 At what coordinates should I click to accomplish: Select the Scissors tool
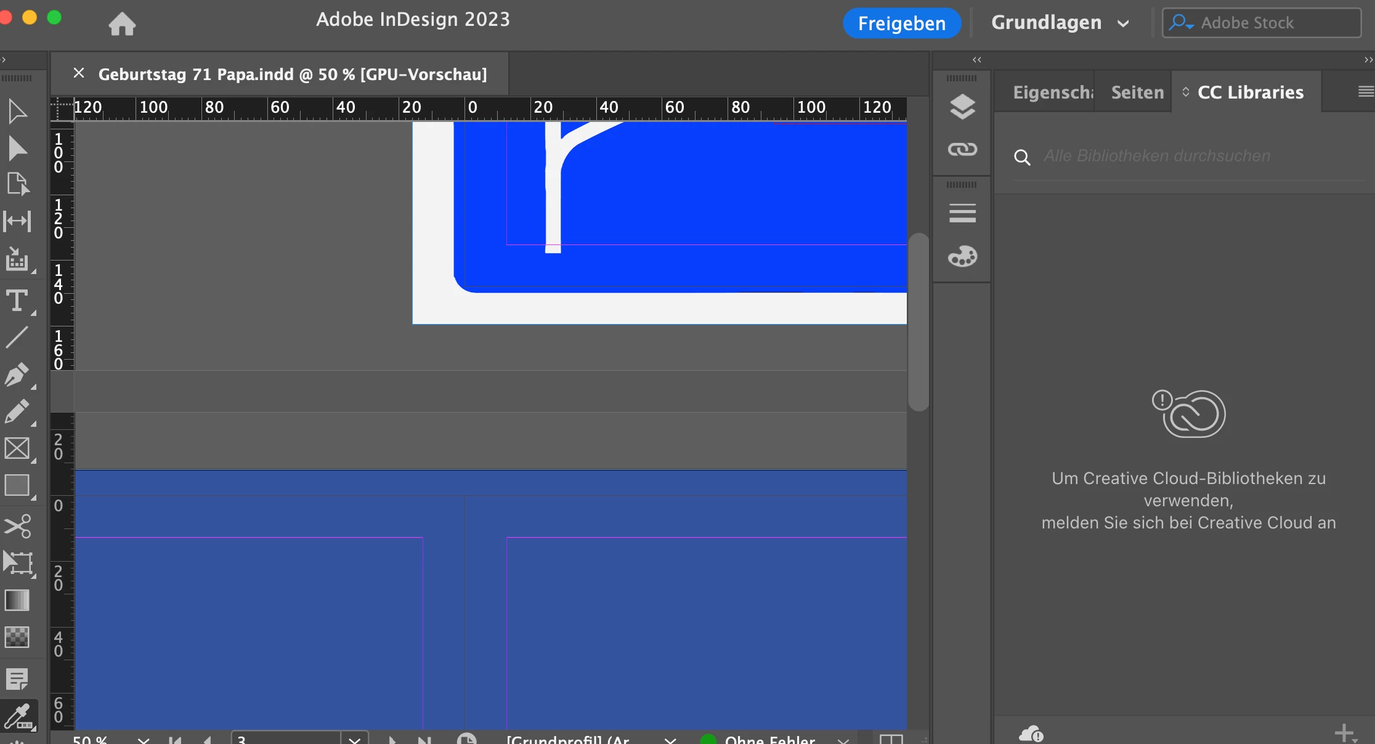[17, 526]
